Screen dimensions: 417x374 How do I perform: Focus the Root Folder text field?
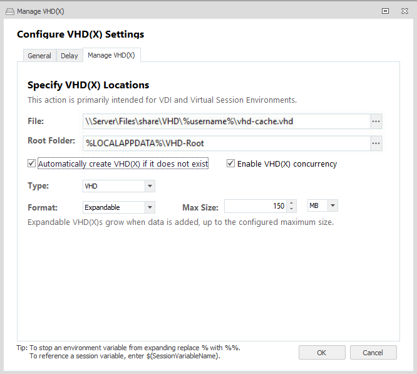(225, 143)
